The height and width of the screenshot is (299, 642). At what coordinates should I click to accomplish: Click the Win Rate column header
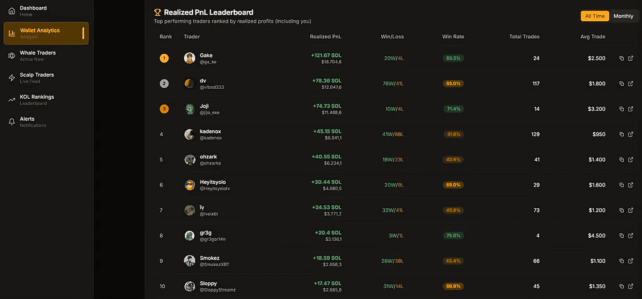point(453,37)
